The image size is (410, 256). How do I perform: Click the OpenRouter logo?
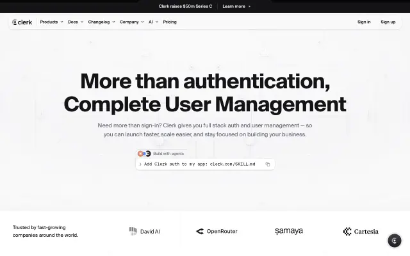217,231
